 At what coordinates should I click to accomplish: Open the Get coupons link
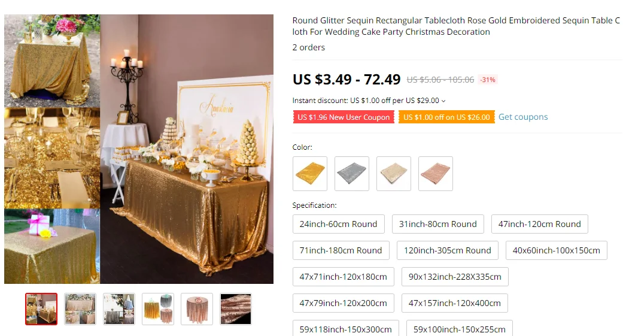click(523, 117)
